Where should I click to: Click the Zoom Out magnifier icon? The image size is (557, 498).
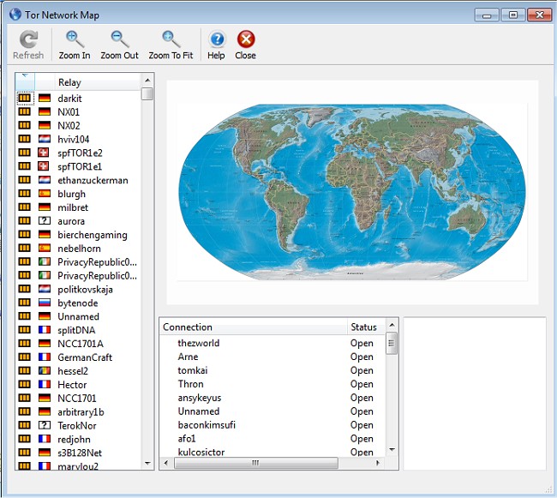(119, 39)
